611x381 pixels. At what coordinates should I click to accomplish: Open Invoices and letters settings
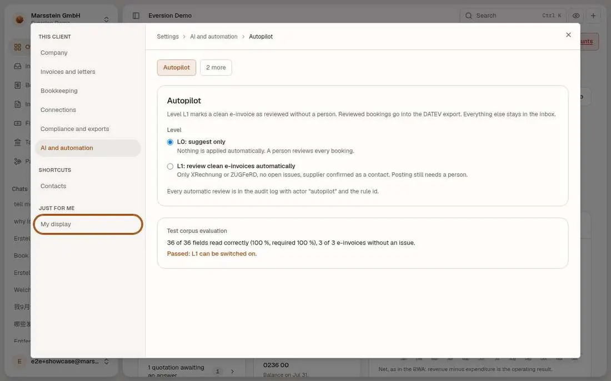(88, 72)
